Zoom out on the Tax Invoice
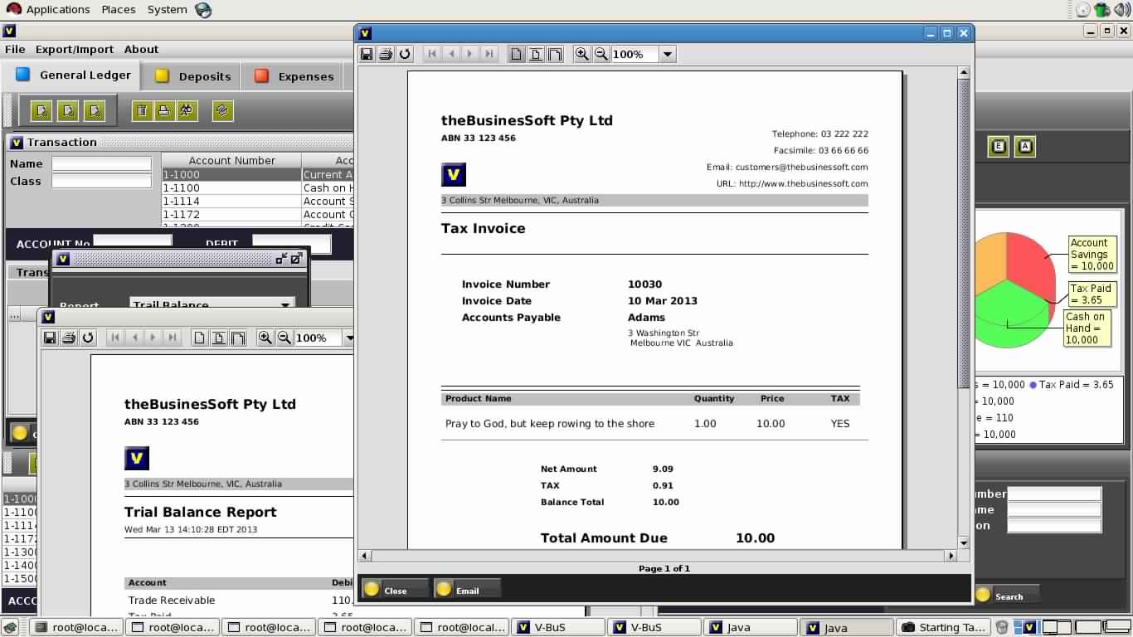Image resolution: width=1133 pixels, height=637 pixels. tap(601, 54)
